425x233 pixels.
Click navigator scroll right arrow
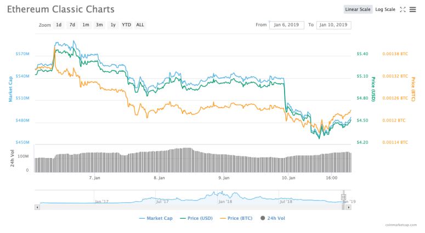pos(349,207)
